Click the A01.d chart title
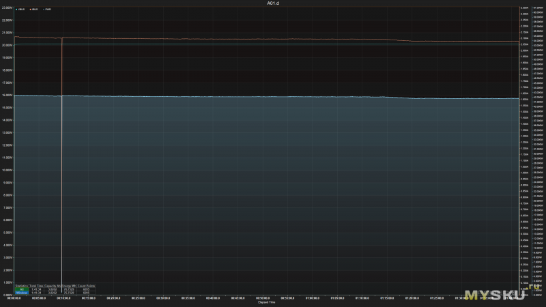 coord(273,3)
